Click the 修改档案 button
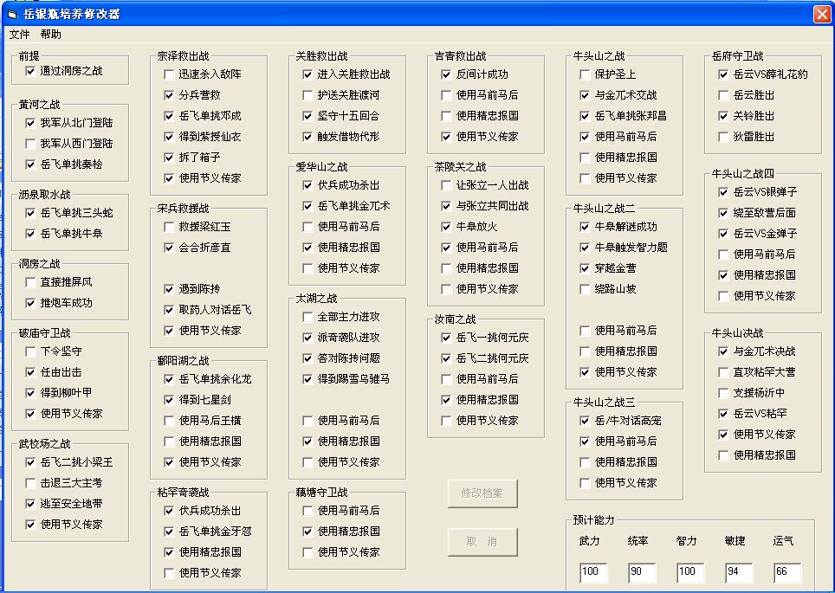The image size is (835, 593). click(482, 493)
